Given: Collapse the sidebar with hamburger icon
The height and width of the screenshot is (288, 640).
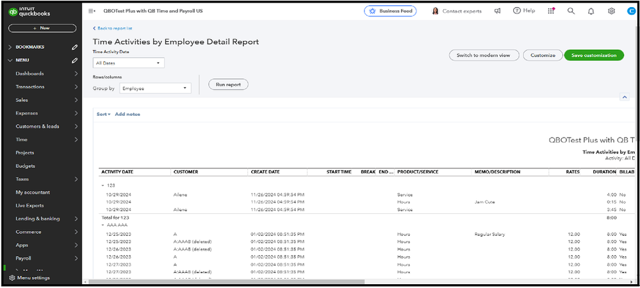Looking at the screenshot, I should tap(92, 11).
